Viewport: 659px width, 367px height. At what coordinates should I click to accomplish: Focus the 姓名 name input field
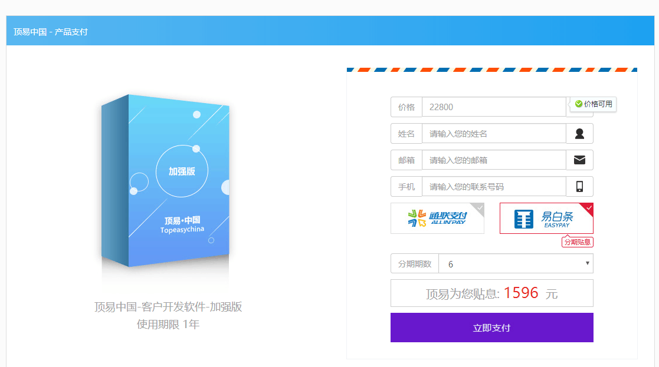[x=494, y=134]
